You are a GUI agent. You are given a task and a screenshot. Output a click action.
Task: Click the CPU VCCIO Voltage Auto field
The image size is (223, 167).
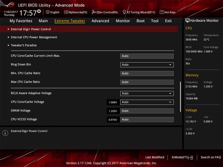147,120
